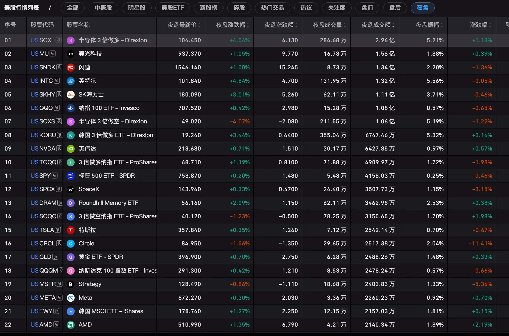Click the Nvidia logo next to 英伟达
This screenshot has width=509, height=336.
tap(71, 149)
